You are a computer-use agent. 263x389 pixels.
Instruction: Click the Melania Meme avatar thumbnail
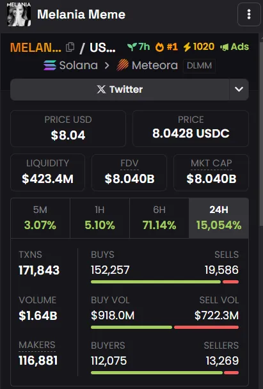[19, 15]
